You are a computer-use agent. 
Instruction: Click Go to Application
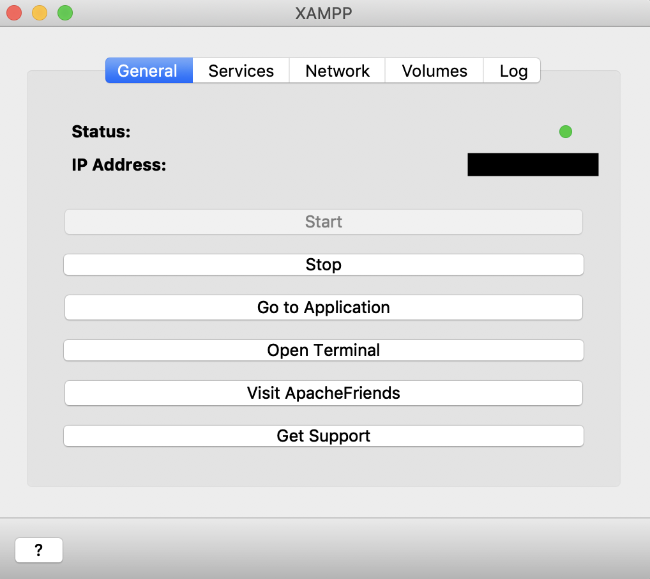323,307
